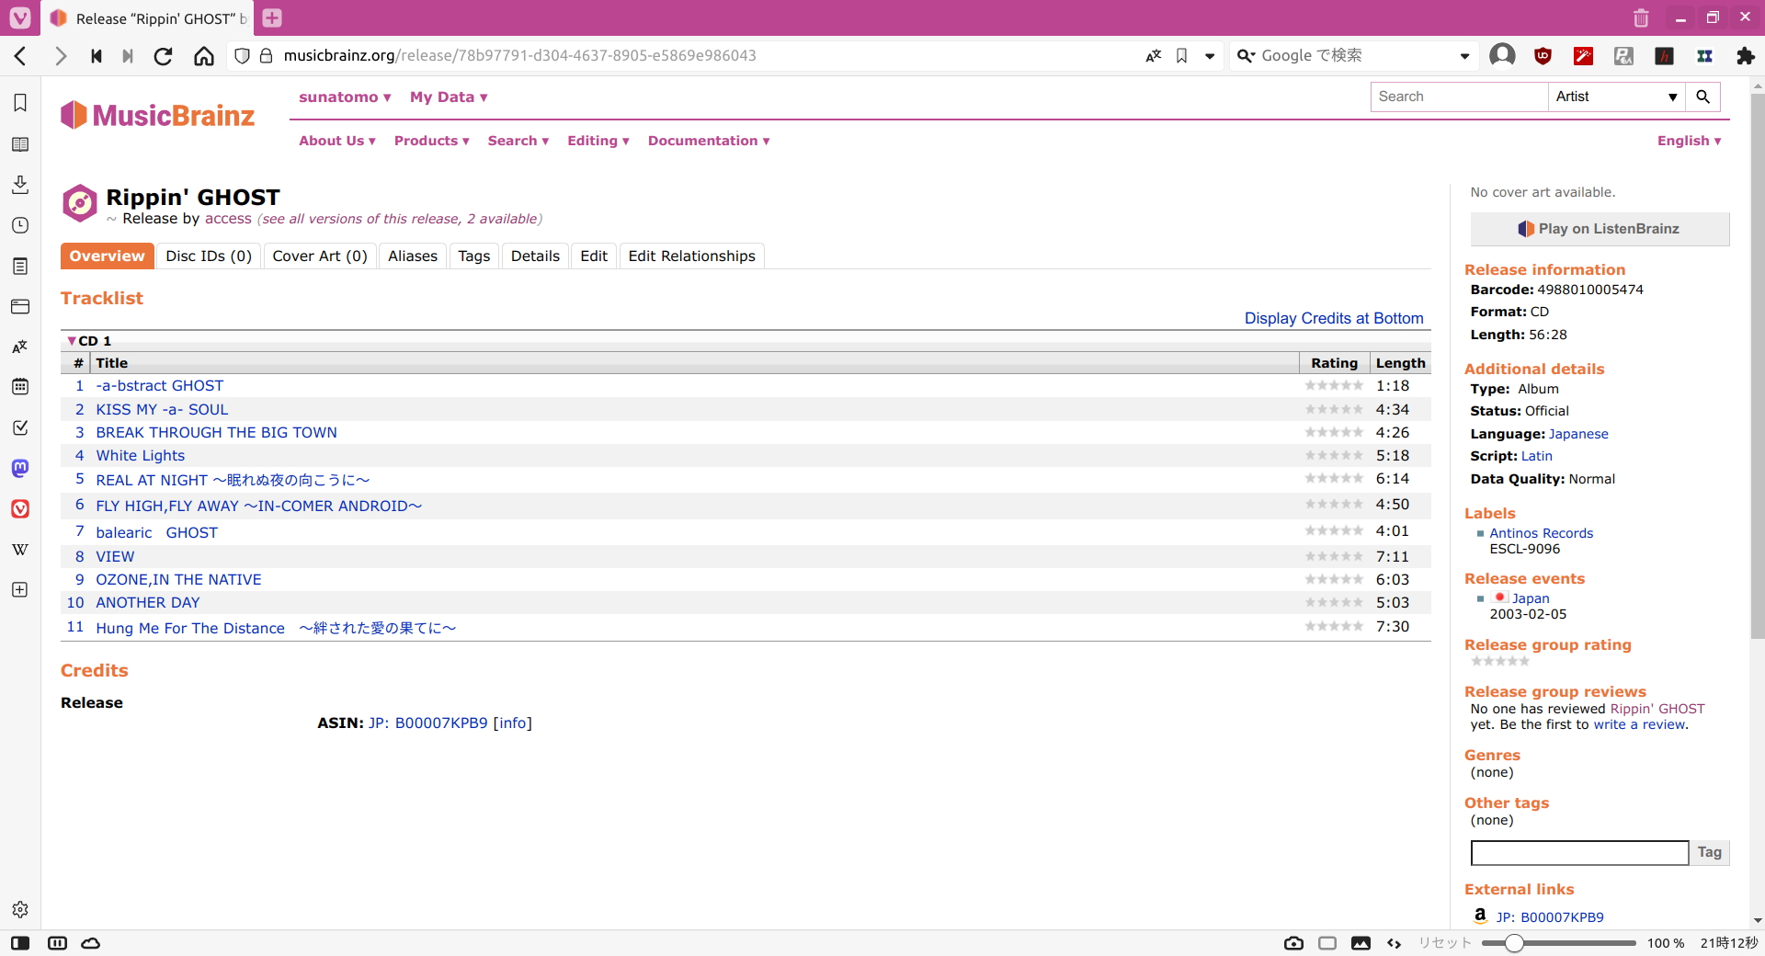Expand the Editing menu
The height and width of the screenshot is (956, 1765).
coord(598,141)
